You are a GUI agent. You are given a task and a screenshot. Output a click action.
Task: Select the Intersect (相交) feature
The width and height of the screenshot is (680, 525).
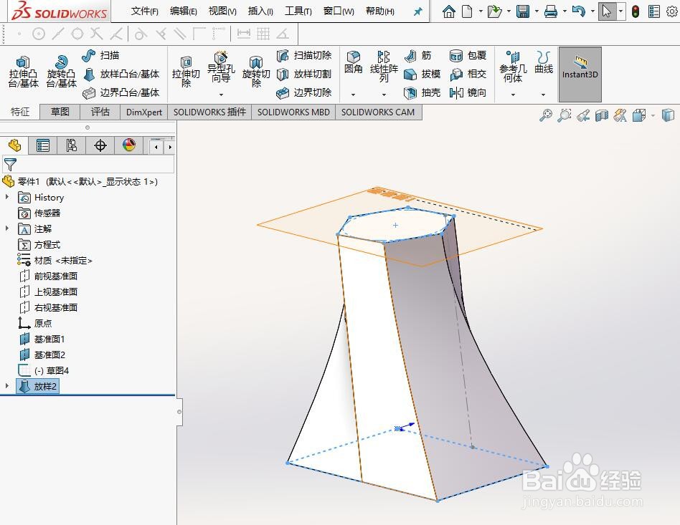click(x=468, y=74)
